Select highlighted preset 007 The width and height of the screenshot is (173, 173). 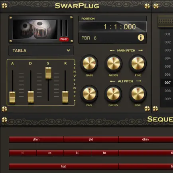pos(167,83)
